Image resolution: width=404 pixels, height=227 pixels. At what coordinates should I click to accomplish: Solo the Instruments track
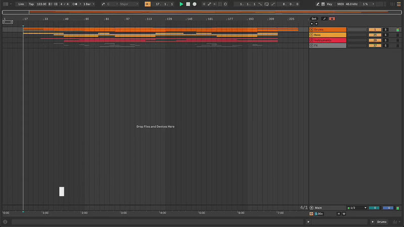pos(385,40)
